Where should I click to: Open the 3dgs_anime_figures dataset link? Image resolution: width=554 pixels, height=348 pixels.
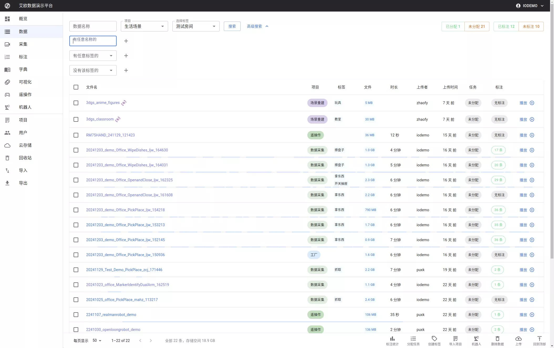click(x=102, y=103)
